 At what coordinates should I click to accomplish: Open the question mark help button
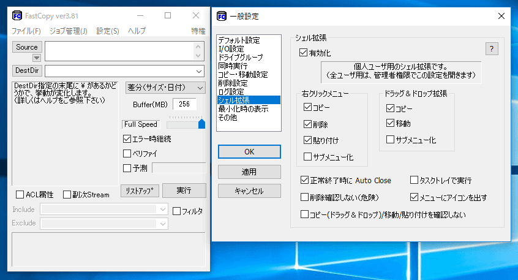point(491,49)
